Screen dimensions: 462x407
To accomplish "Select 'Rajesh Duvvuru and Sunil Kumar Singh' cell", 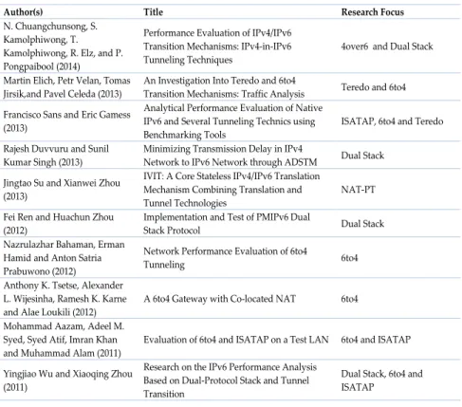I will point(56,156).
